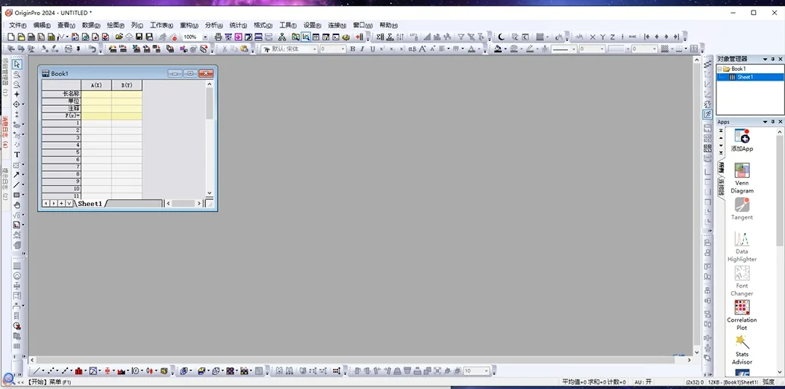Open the 绘图 (Plot) menu
Screen dimensions: 785x389
point(115,25)
